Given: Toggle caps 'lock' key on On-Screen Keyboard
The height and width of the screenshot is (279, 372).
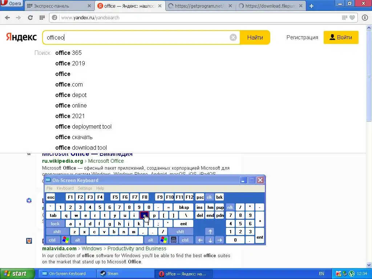Looking at the screenshot, I should [55, 224].
